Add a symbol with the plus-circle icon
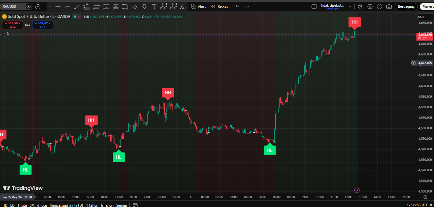This screenshot has height=207, width=434. 38,6
